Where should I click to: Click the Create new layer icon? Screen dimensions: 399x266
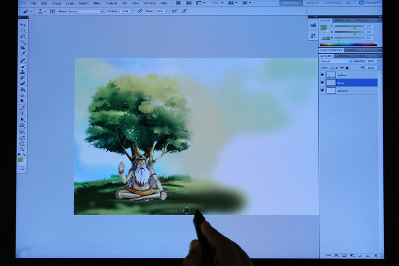point(367,255)
